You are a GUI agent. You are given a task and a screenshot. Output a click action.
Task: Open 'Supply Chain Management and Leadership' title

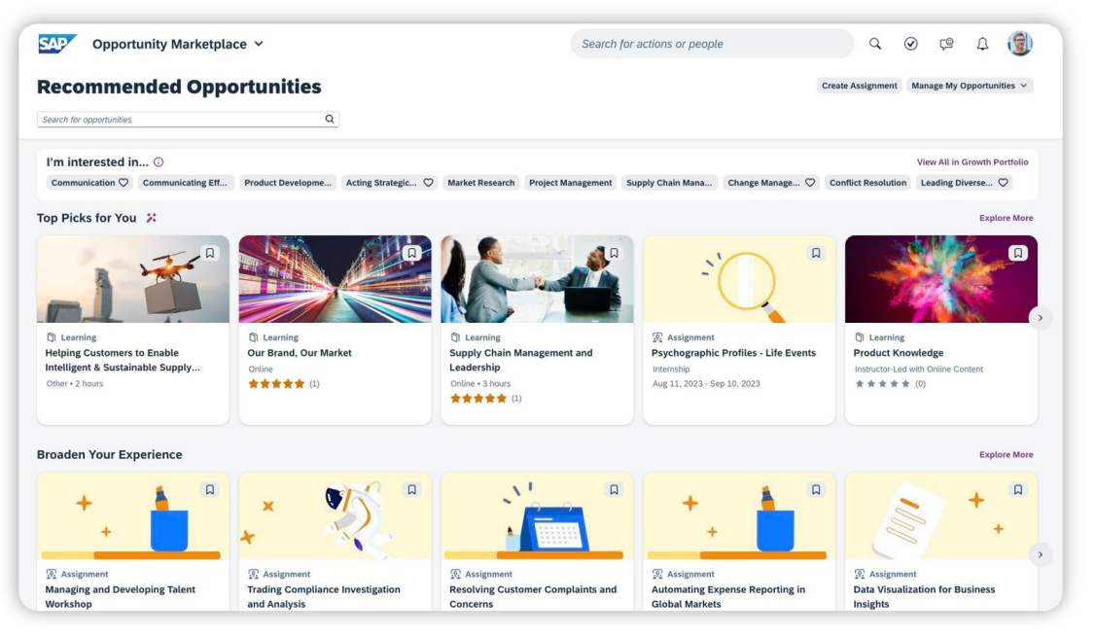tap(520, 360)
